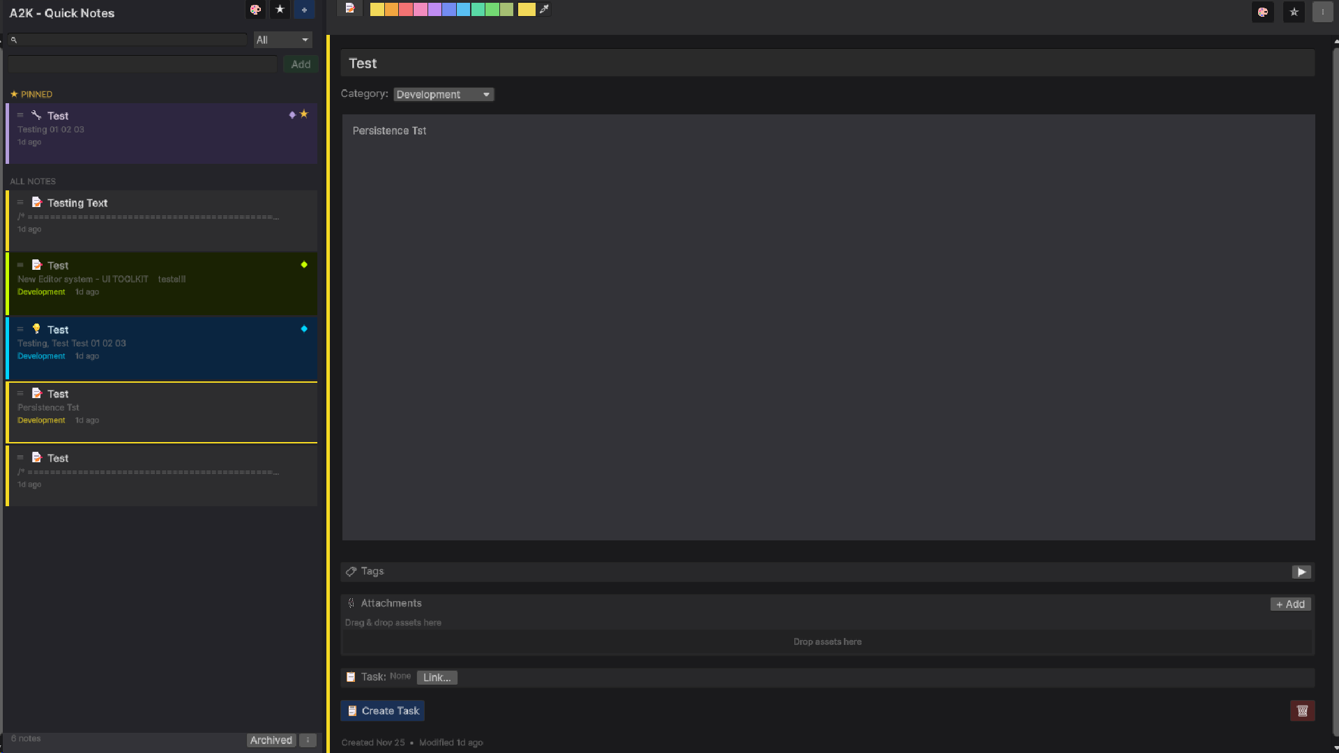Click the star filter icon in left header
The height and width of the screenshot is (753, 1339).
[280, 10]
